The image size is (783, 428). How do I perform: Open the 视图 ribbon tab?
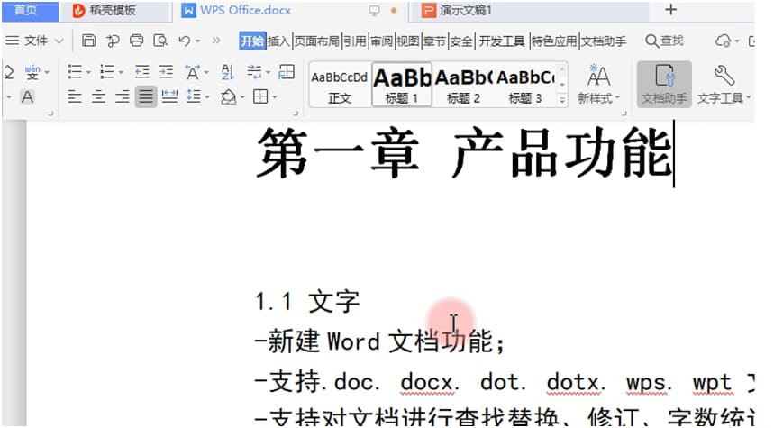[x=408, y=41]
